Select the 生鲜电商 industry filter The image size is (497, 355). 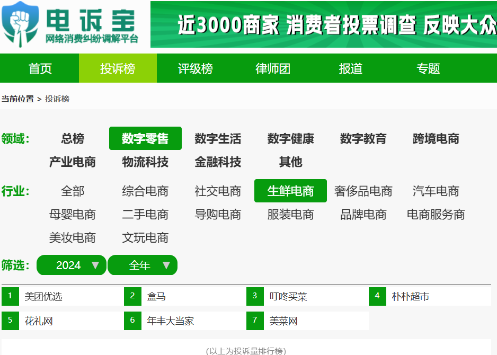(290, 191)
